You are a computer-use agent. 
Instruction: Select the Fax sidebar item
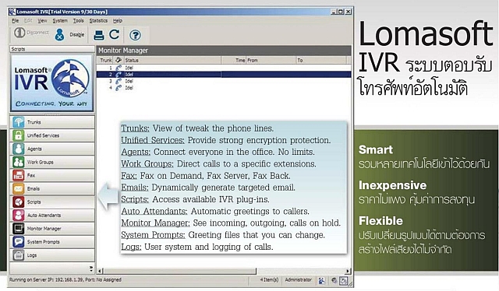click(52, 175)
